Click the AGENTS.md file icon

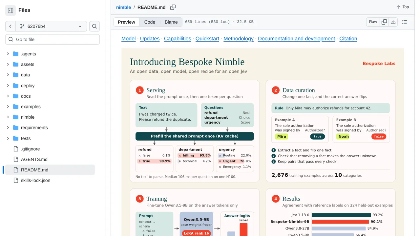click(x=16, y=159)
